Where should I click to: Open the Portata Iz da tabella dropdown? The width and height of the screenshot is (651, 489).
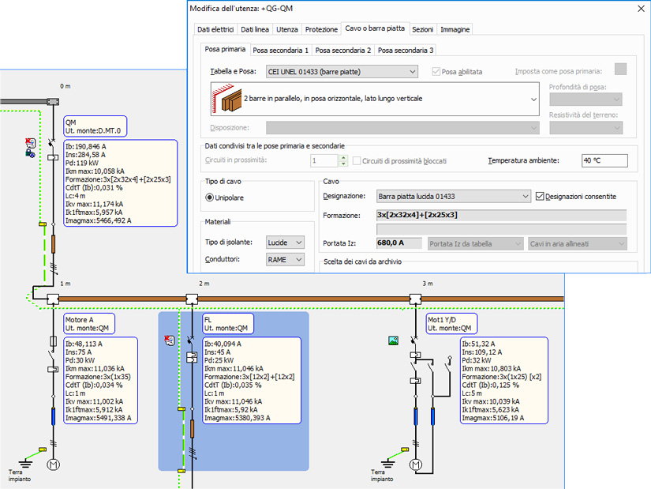click(x=475, y=243)
